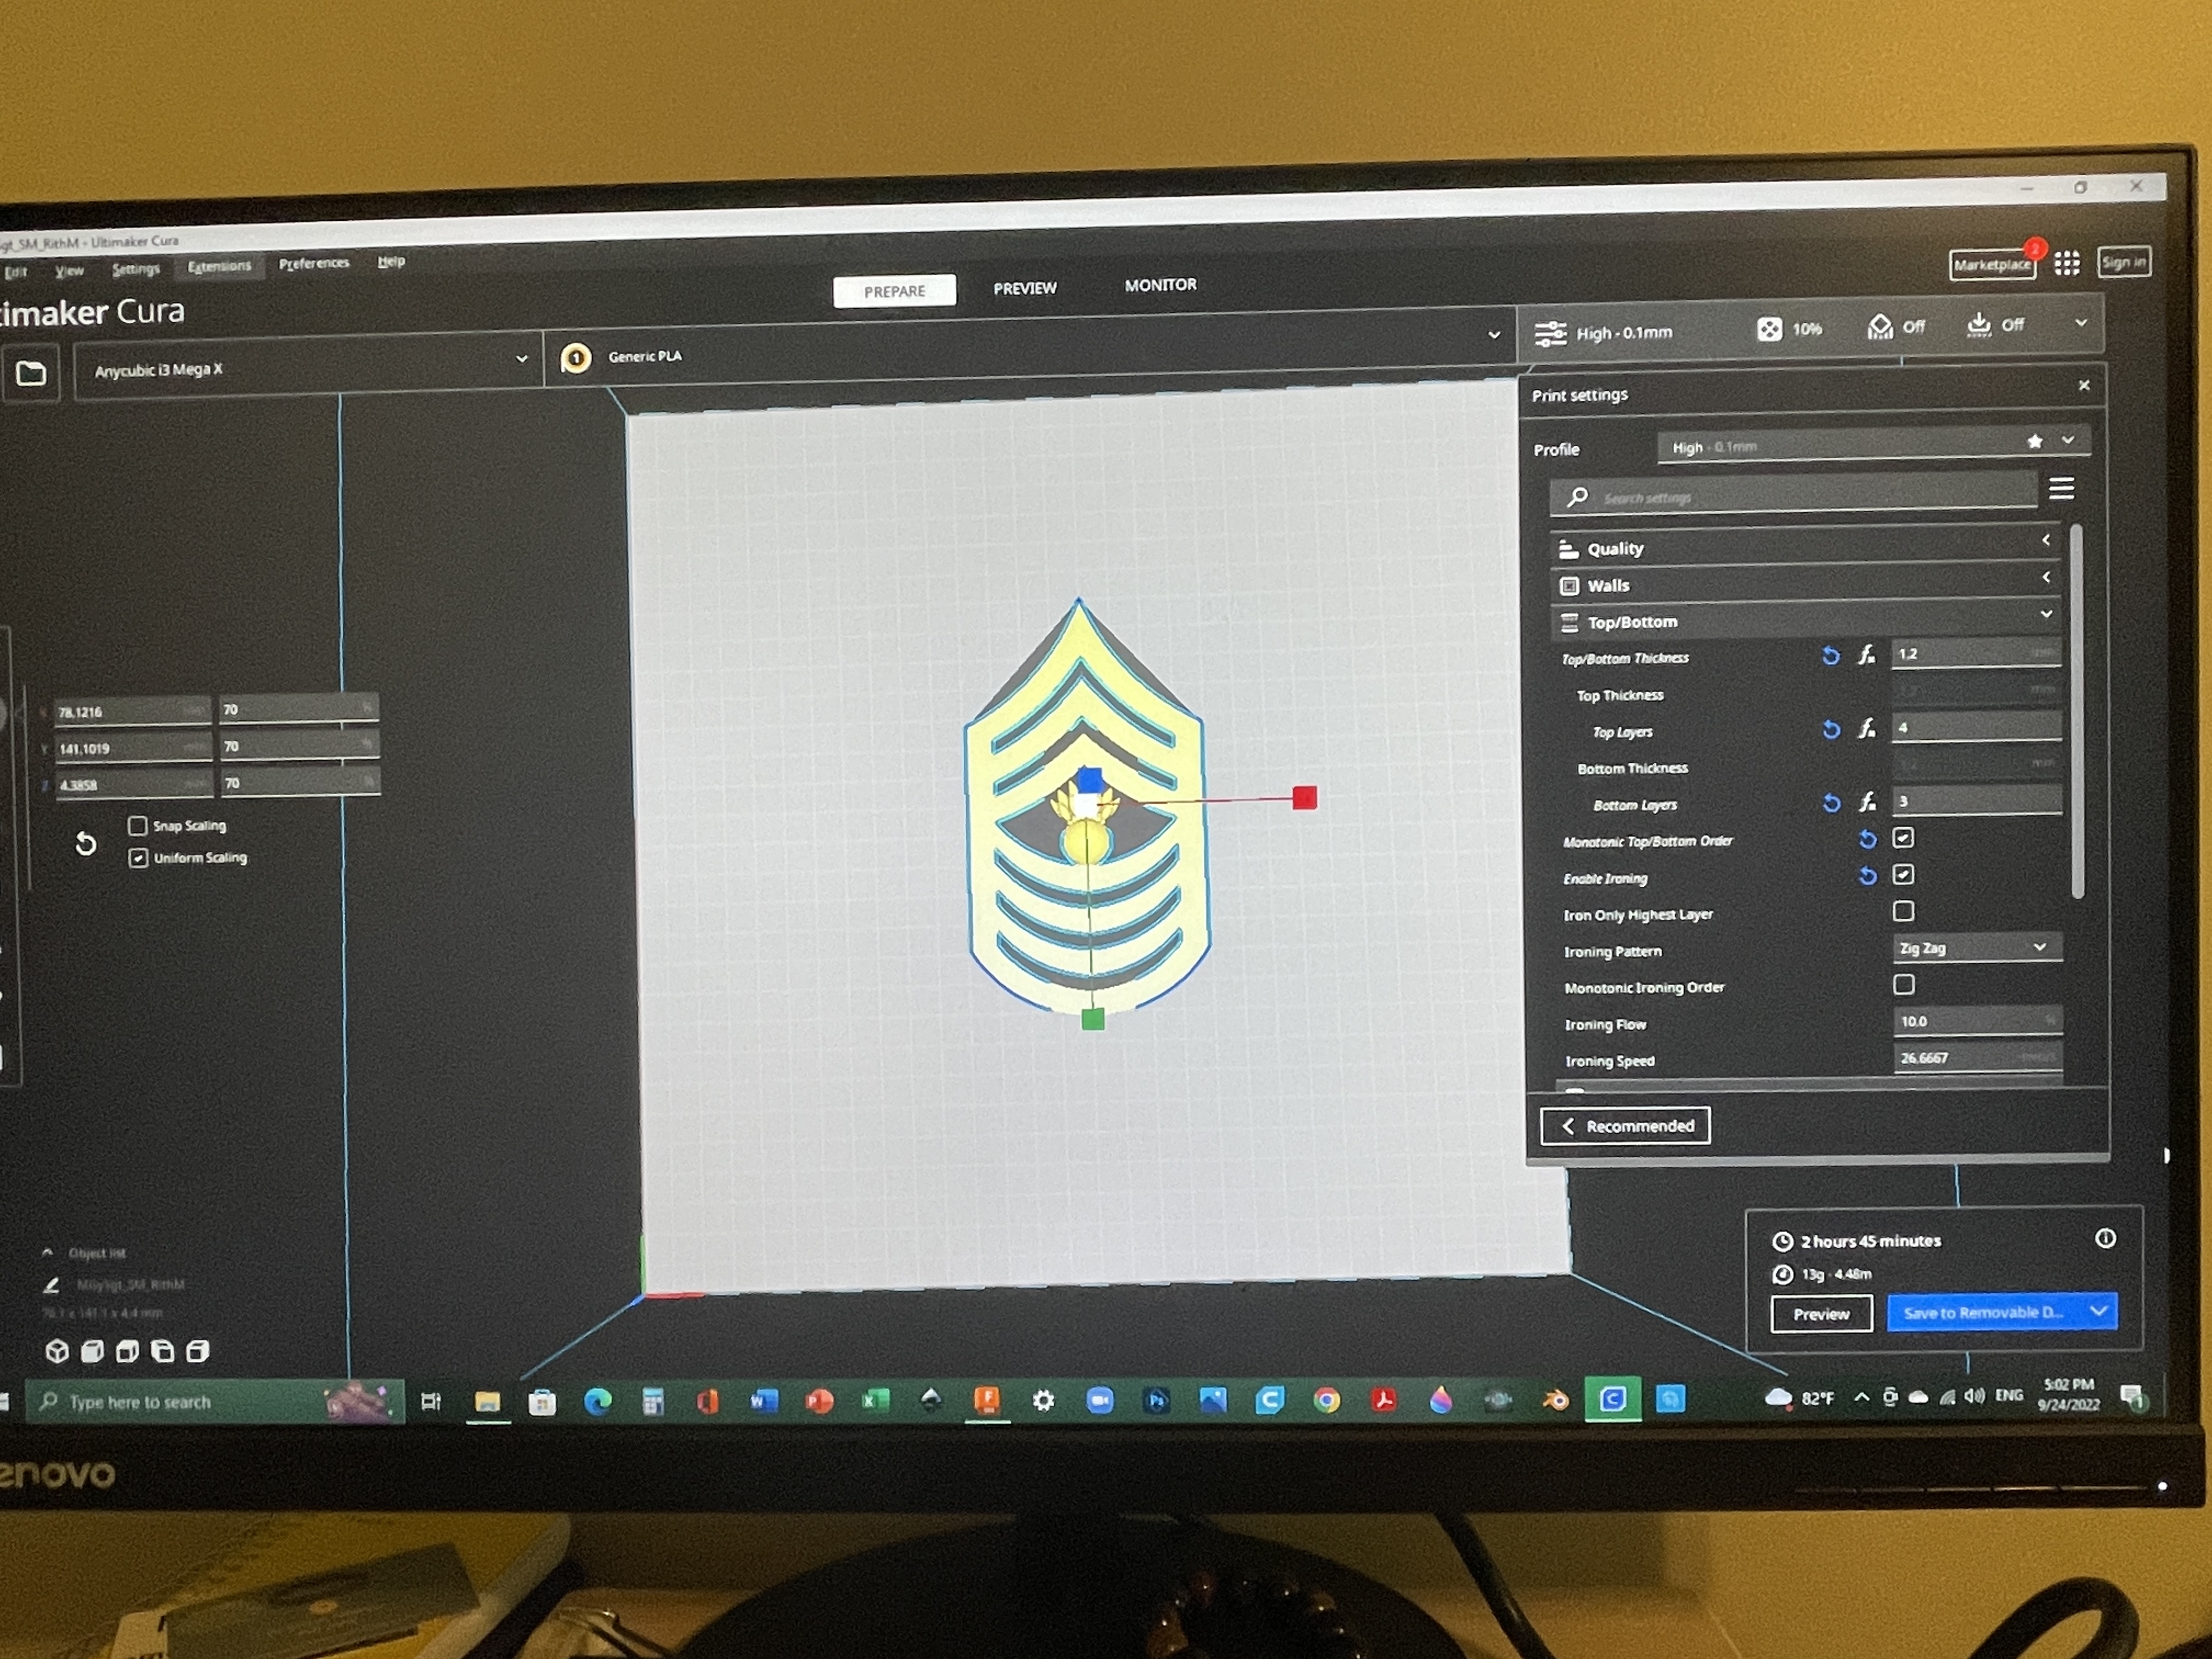Click the star icon in Profile field
The height and width of the screenshot is (1659, 2212).
pyautogui.click(x=2034, y=441)
